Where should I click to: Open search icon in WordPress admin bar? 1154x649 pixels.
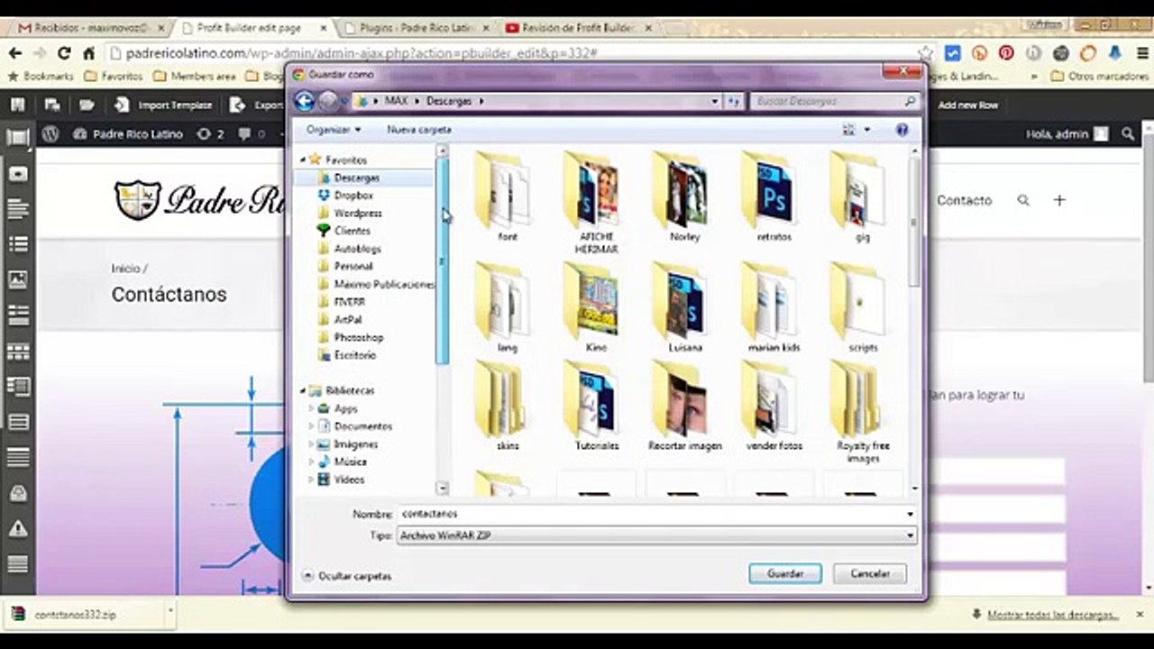1128,134
